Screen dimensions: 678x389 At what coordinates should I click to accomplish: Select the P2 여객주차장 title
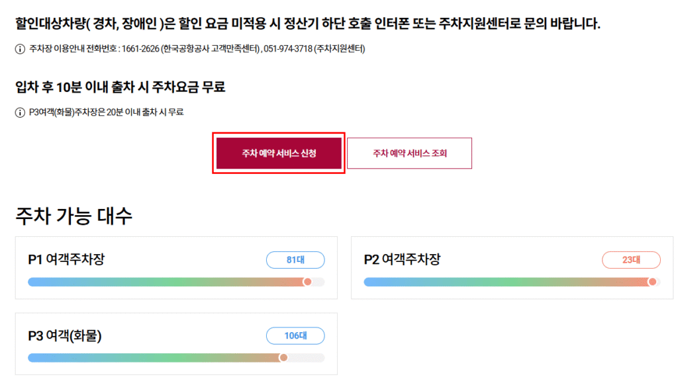click(402, 260)
